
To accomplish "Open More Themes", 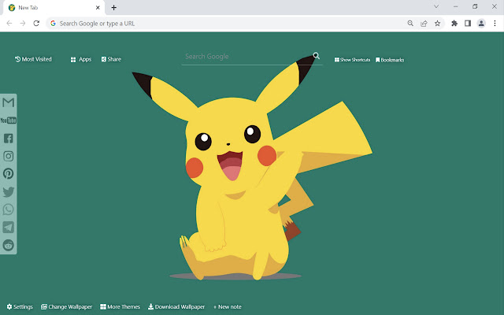I will point(120,306).
